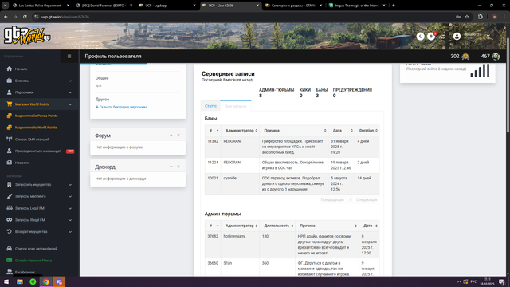Switch to the Imgur browser tab
This screenshot has height=287, width=510.
(357, 6)
